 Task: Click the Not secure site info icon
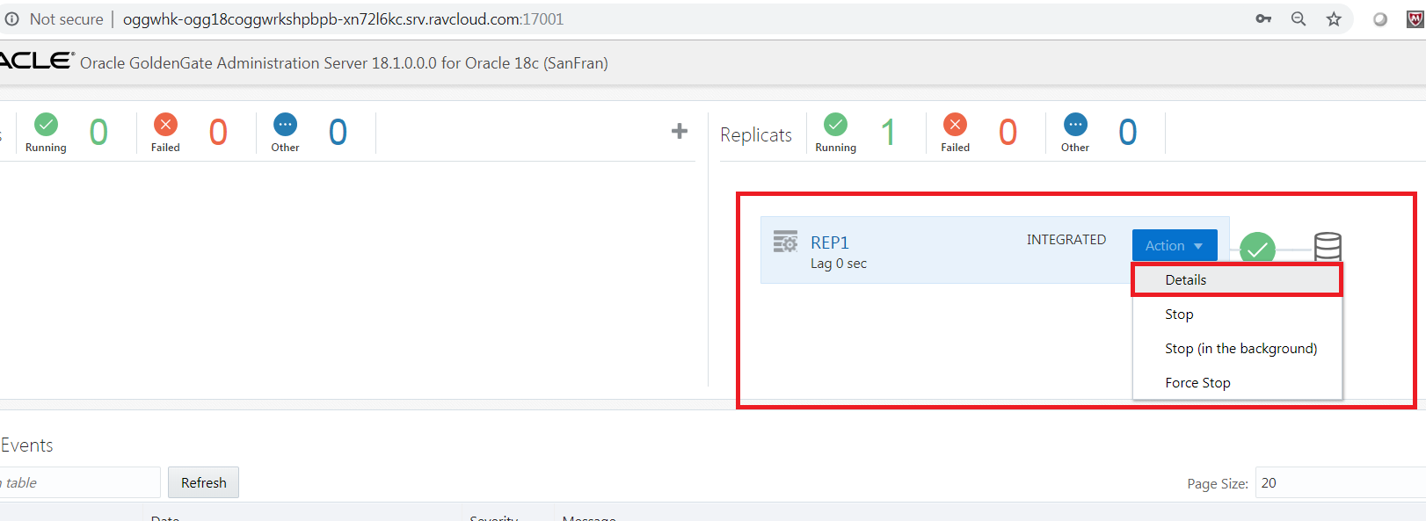coord(11,18)
